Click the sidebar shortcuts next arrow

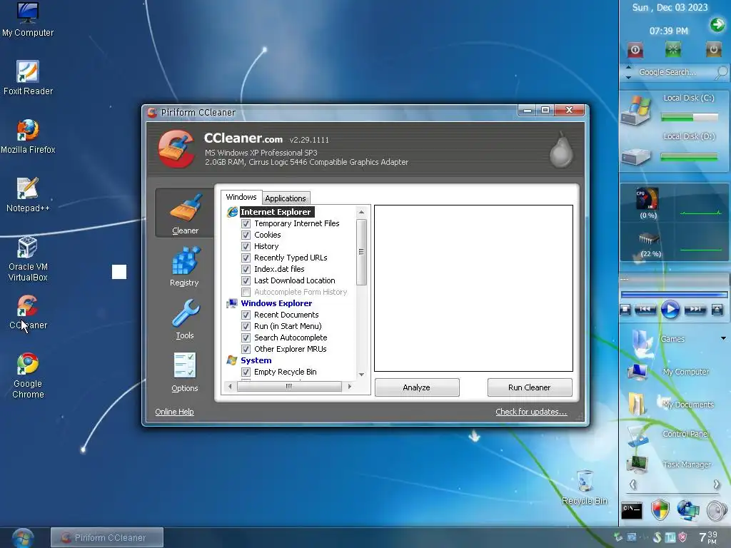(716, 484)
